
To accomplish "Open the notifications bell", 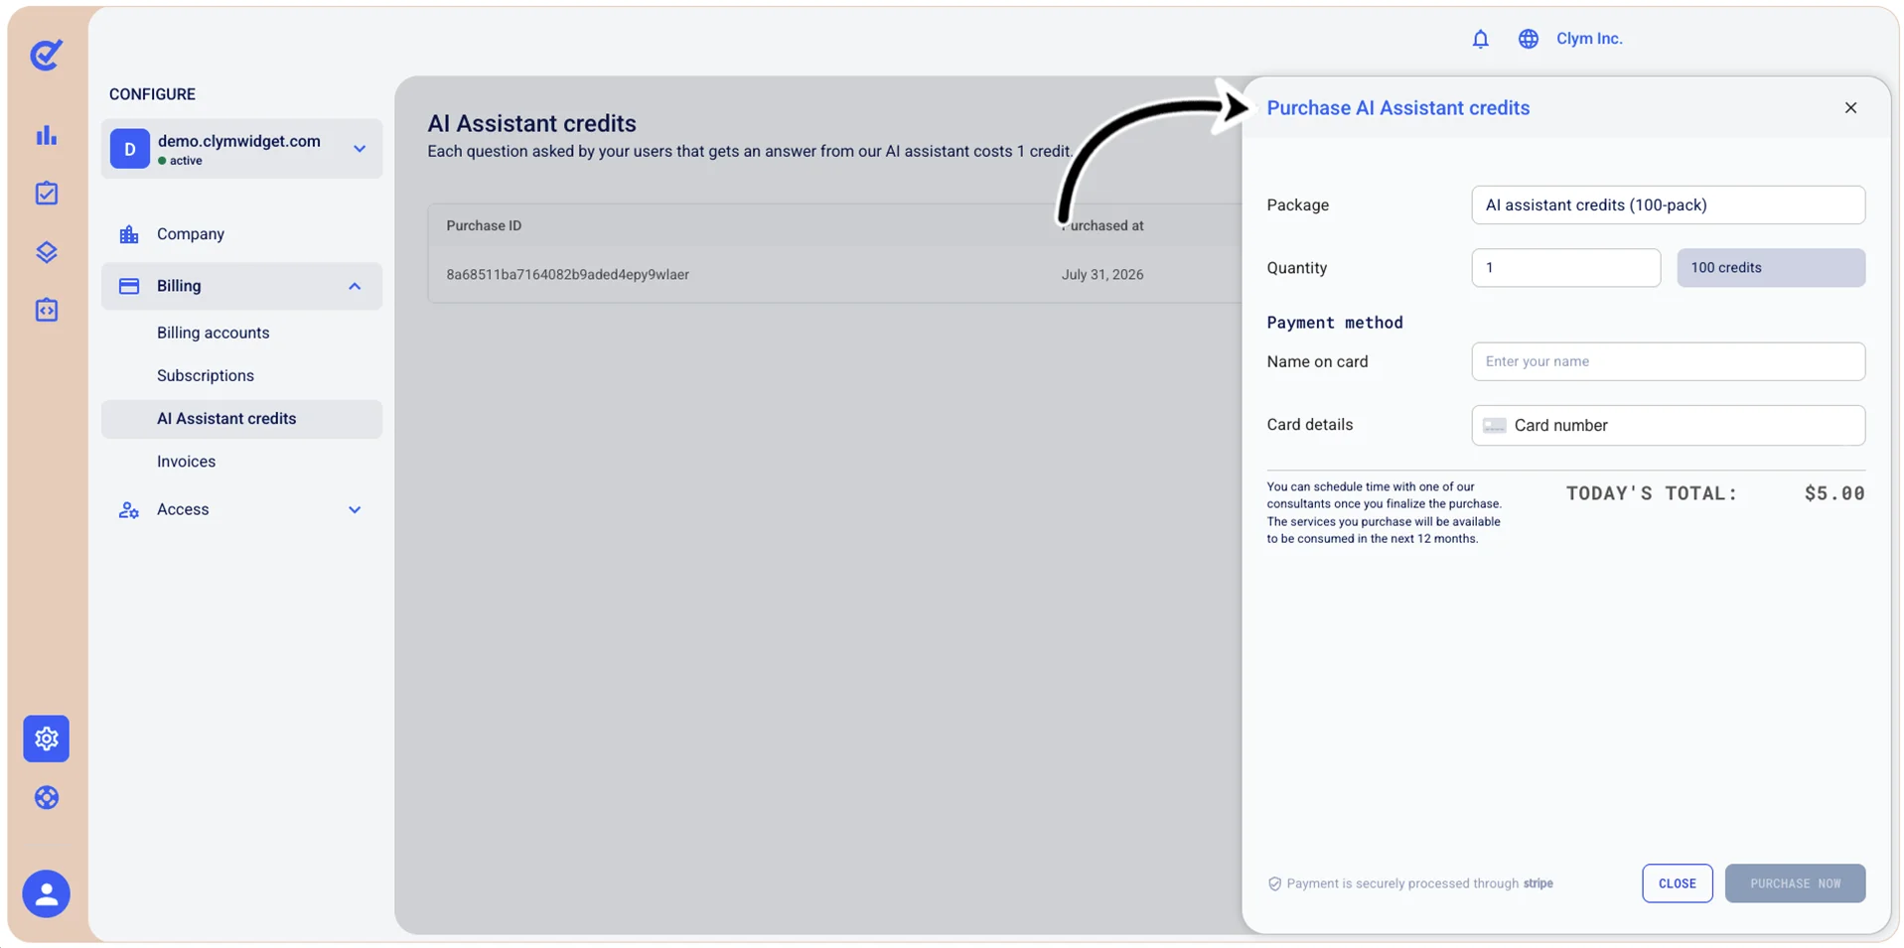I will (x=1480, y=39).
